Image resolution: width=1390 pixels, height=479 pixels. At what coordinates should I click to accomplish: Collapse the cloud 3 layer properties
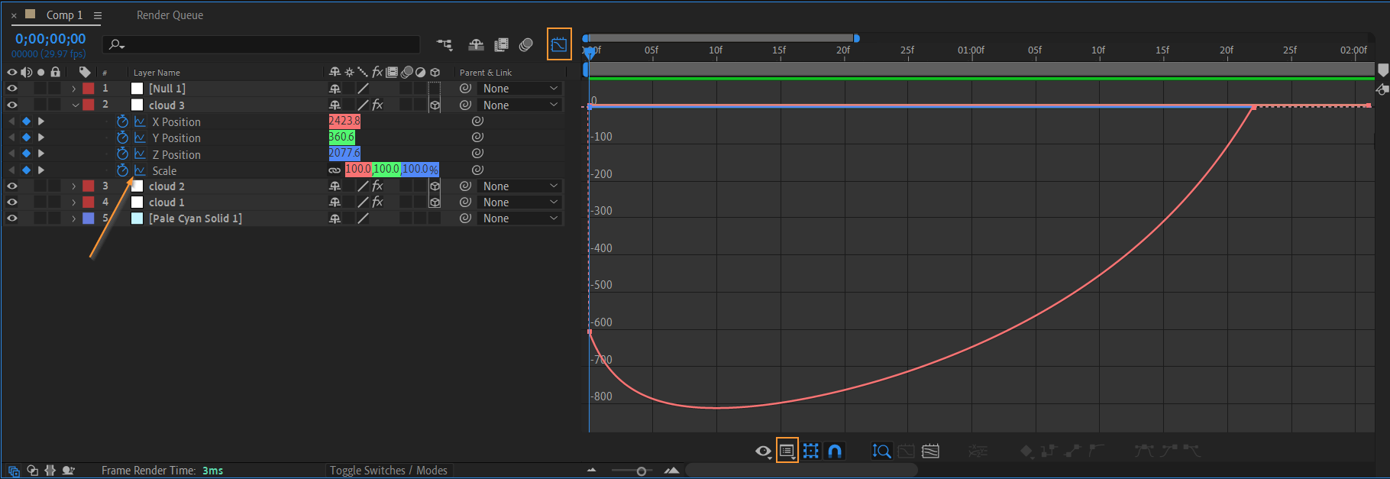(x=75, y=105)
